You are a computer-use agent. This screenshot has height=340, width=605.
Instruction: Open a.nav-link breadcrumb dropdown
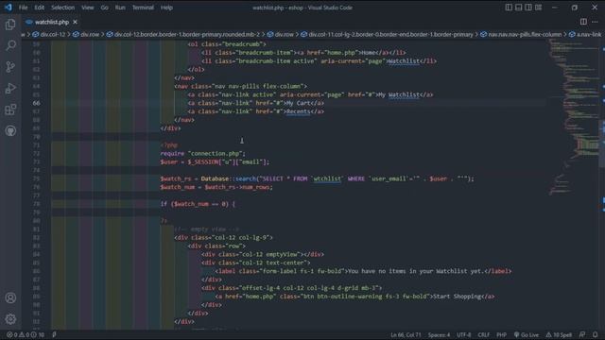click(x=589, y=34)
